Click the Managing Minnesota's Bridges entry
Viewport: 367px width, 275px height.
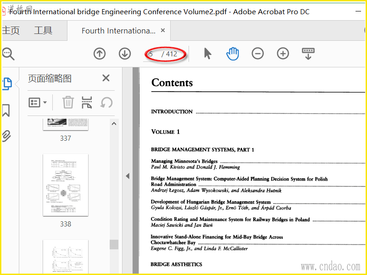click(184, 161)
